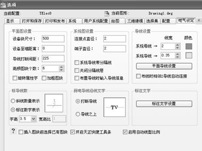Click the 选项 dialog title icon
The image size is (202, 151).
[3, 5]
